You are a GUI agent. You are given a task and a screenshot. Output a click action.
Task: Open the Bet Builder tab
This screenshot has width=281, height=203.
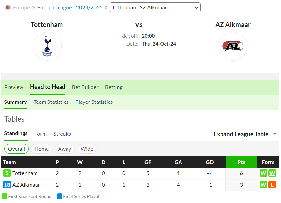[85, 87]
